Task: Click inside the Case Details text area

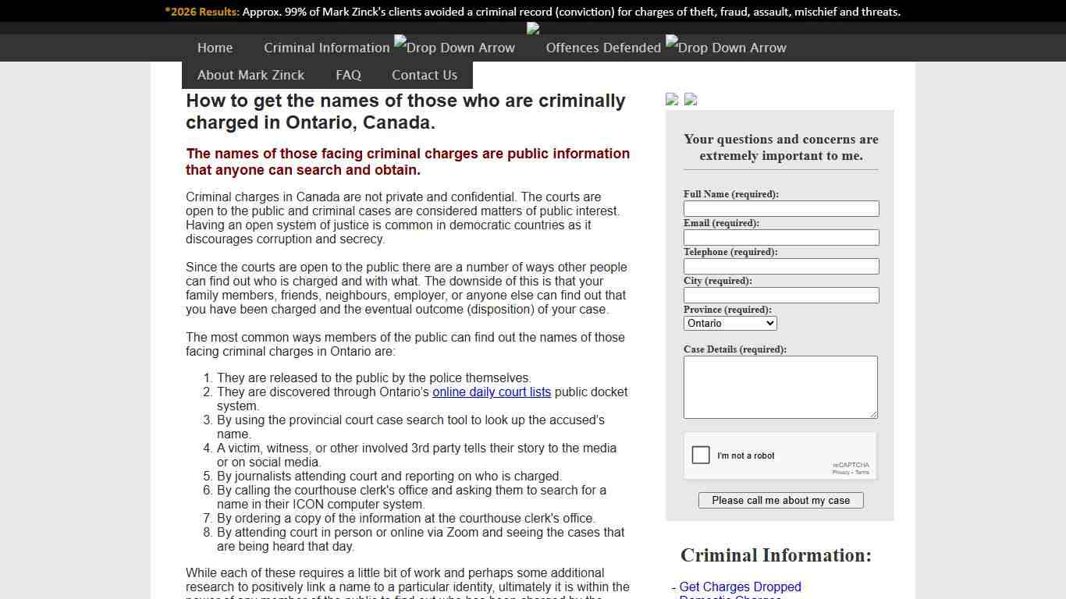Action: (x=780, y=386)
